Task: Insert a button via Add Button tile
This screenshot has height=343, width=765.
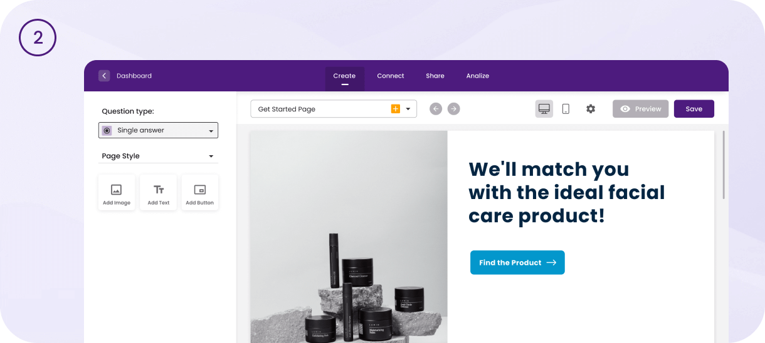Action: point(200,192)
